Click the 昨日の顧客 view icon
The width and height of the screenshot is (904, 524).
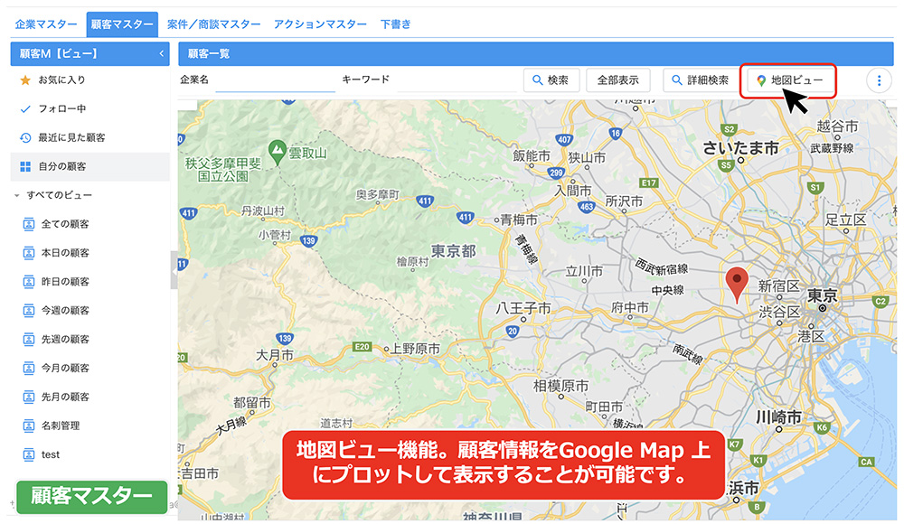point(28,282)
